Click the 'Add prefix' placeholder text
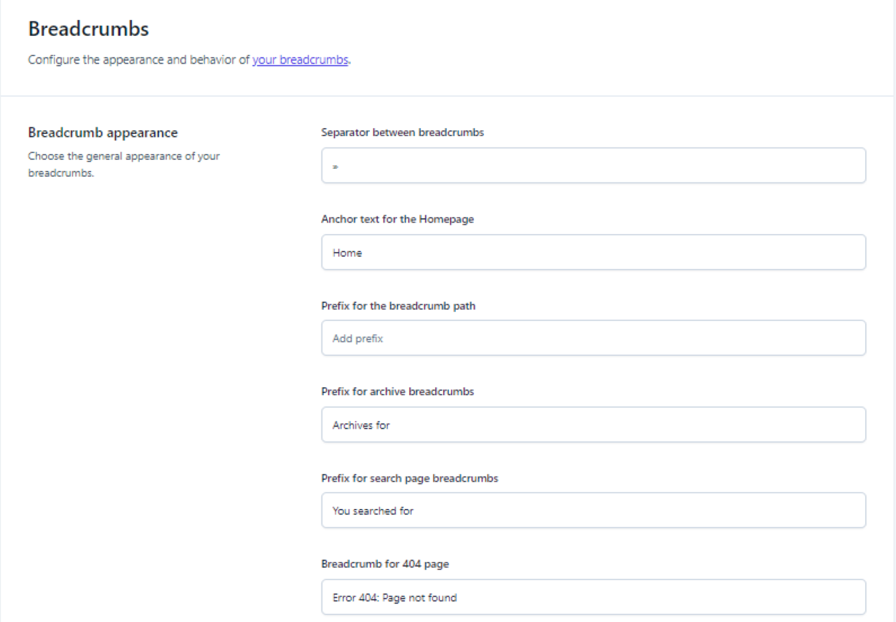 (x=358, y=339)
